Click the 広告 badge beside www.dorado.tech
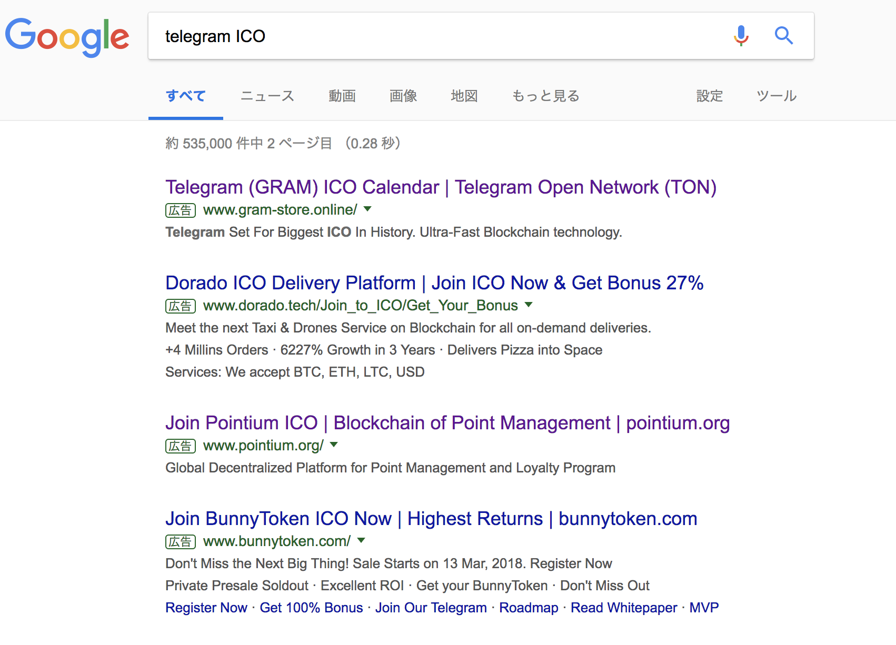Screen dimensions: 896x645 [181, 306]
